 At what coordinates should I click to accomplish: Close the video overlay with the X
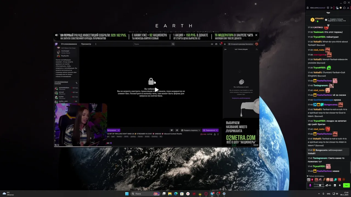[256, 35]
